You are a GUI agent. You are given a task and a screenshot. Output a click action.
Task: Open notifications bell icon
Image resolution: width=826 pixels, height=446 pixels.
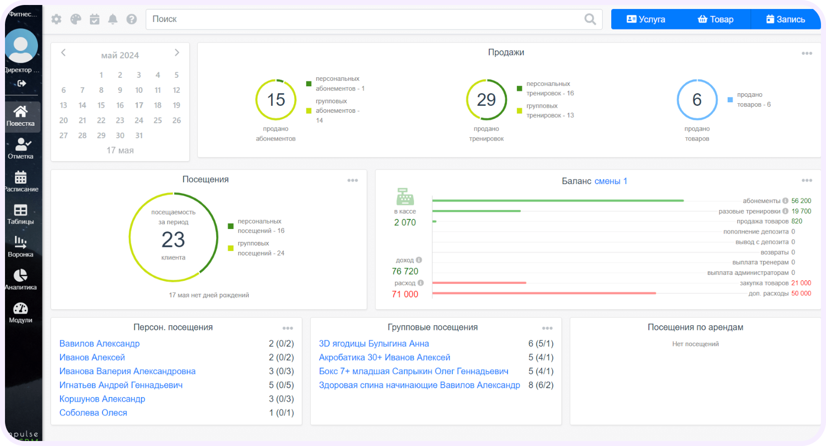pyautogui.click(x=113, y=19)
